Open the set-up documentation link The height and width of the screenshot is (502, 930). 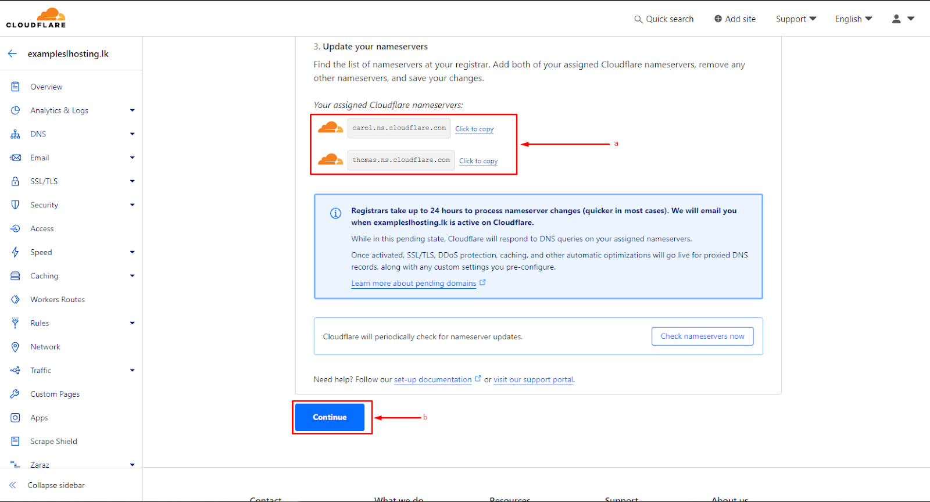tap(433, 379)
